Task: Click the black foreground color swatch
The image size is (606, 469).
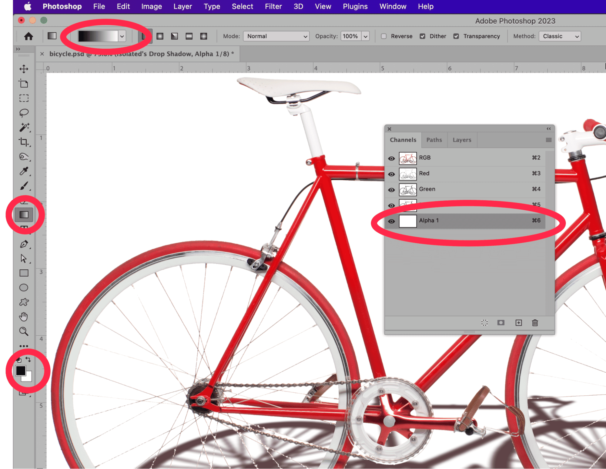Action: [21, 371]
